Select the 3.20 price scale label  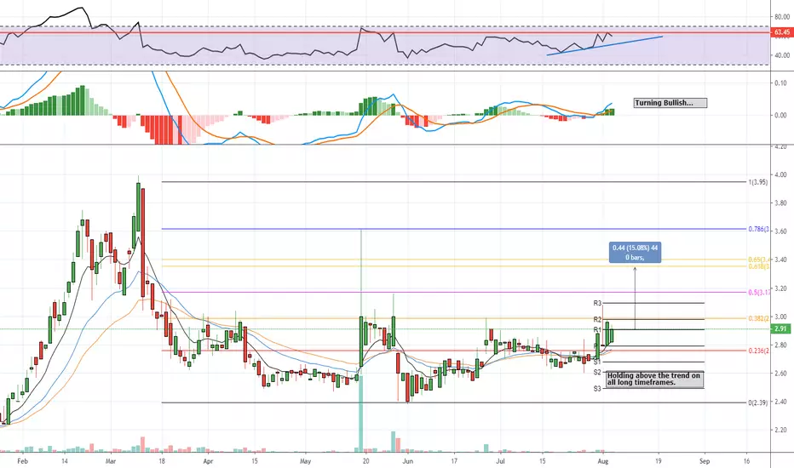[x=780, y=289]
